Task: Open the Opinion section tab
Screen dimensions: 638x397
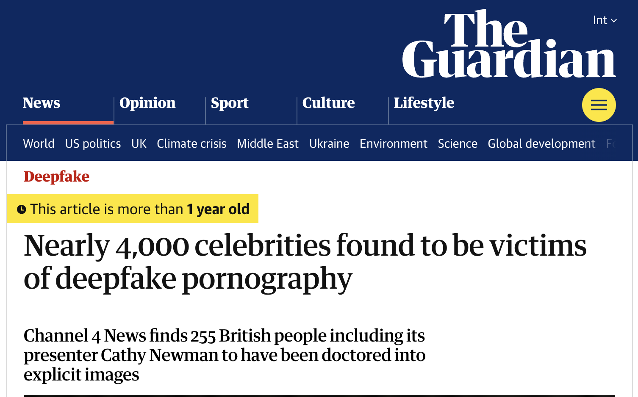Action: 147,103
